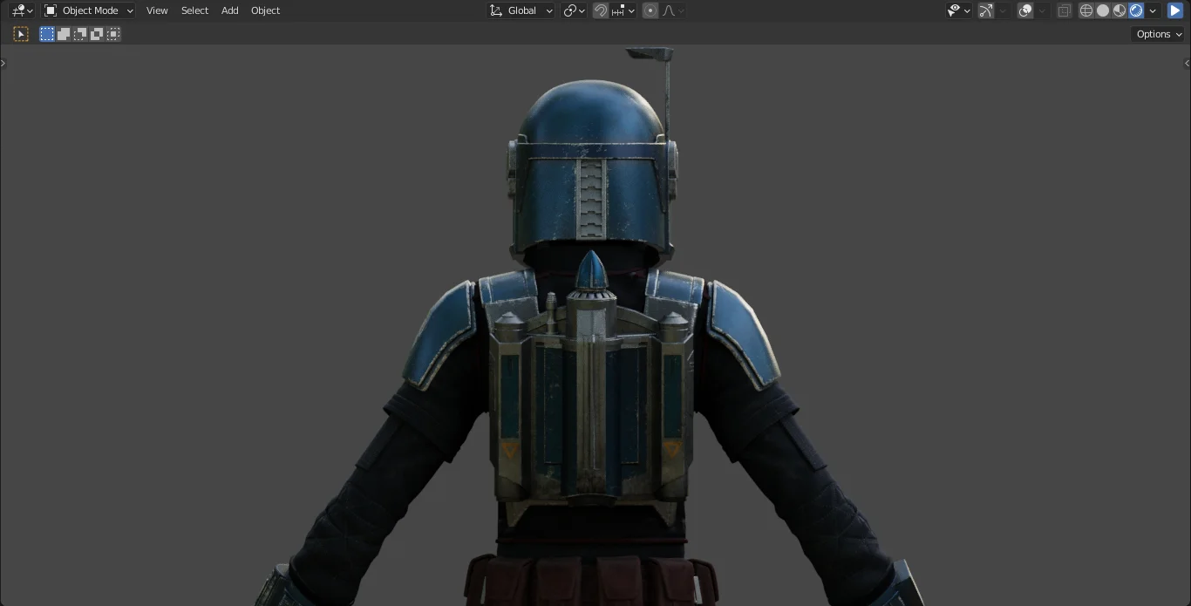Open the View menu item
The width and height of the screenshot is (1191, 606).
tap(157, 10)
